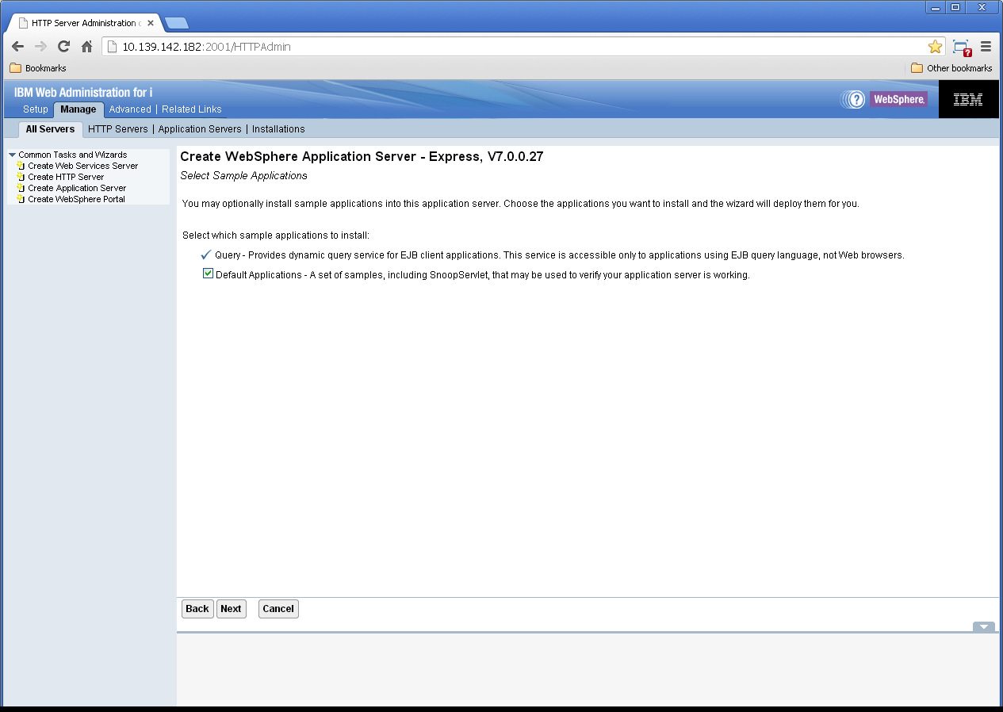1003x712 pixels.
Task: Open Create HTTP Server link
Action: coord(66,177)
